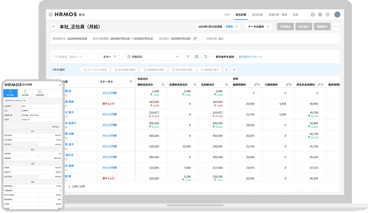Click the 表示条件のリセット link
This screenshot has height=213, width=368.
[250, 57]
